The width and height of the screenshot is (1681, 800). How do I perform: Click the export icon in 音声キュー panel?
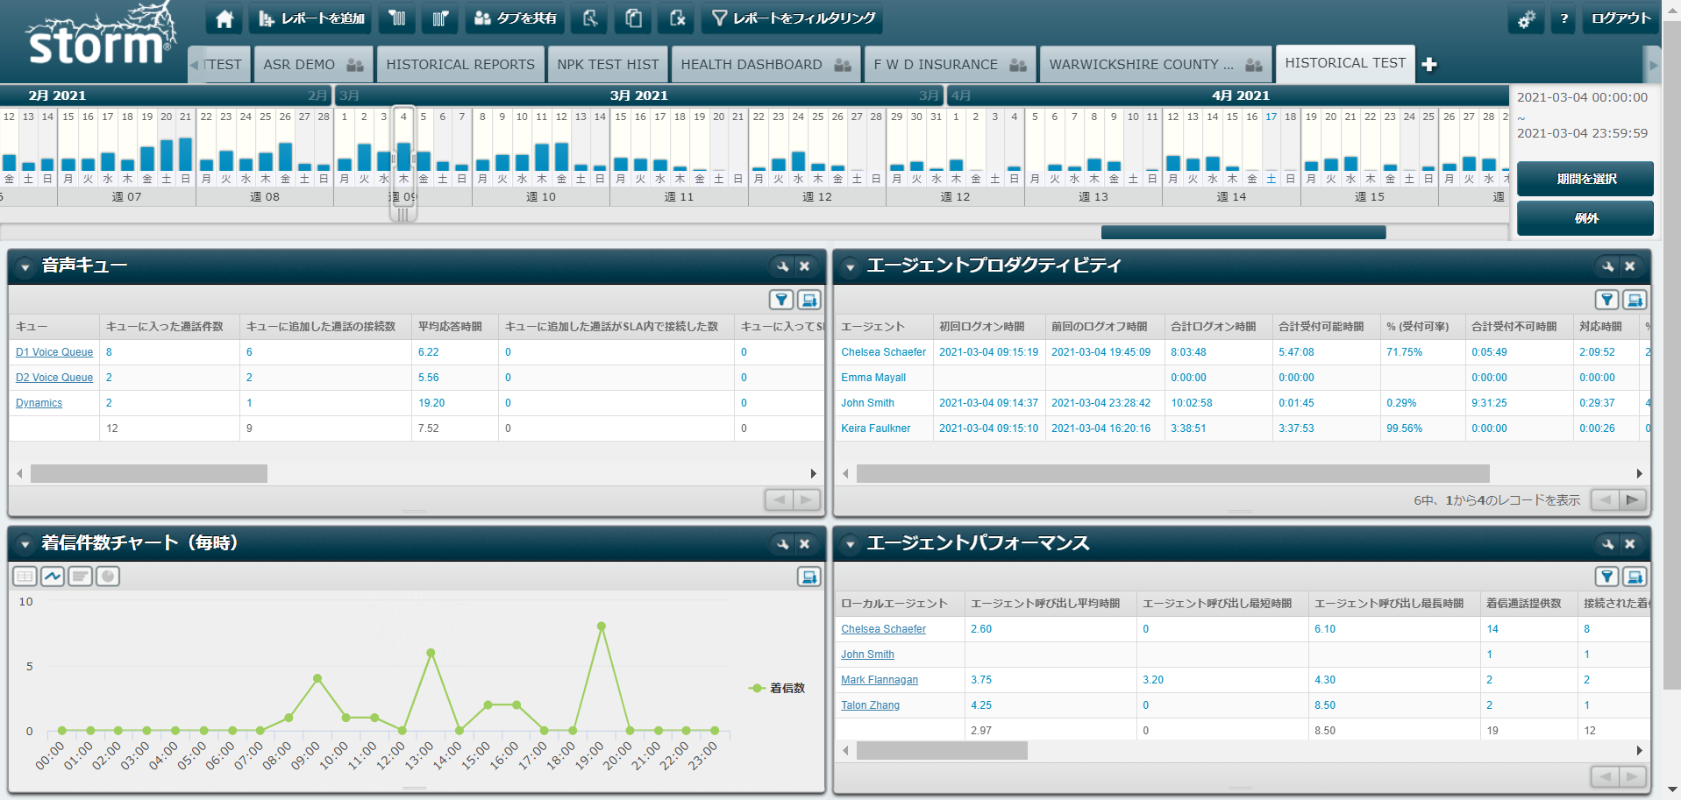pos(809,300)
